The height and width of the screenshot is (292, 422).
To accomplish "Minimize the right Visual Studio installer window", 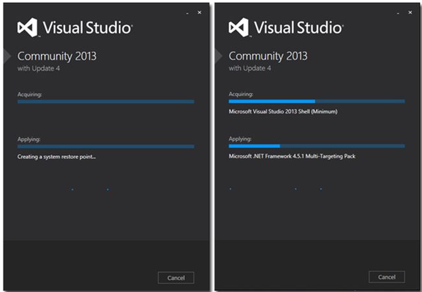I will click(x=398, y=13).
